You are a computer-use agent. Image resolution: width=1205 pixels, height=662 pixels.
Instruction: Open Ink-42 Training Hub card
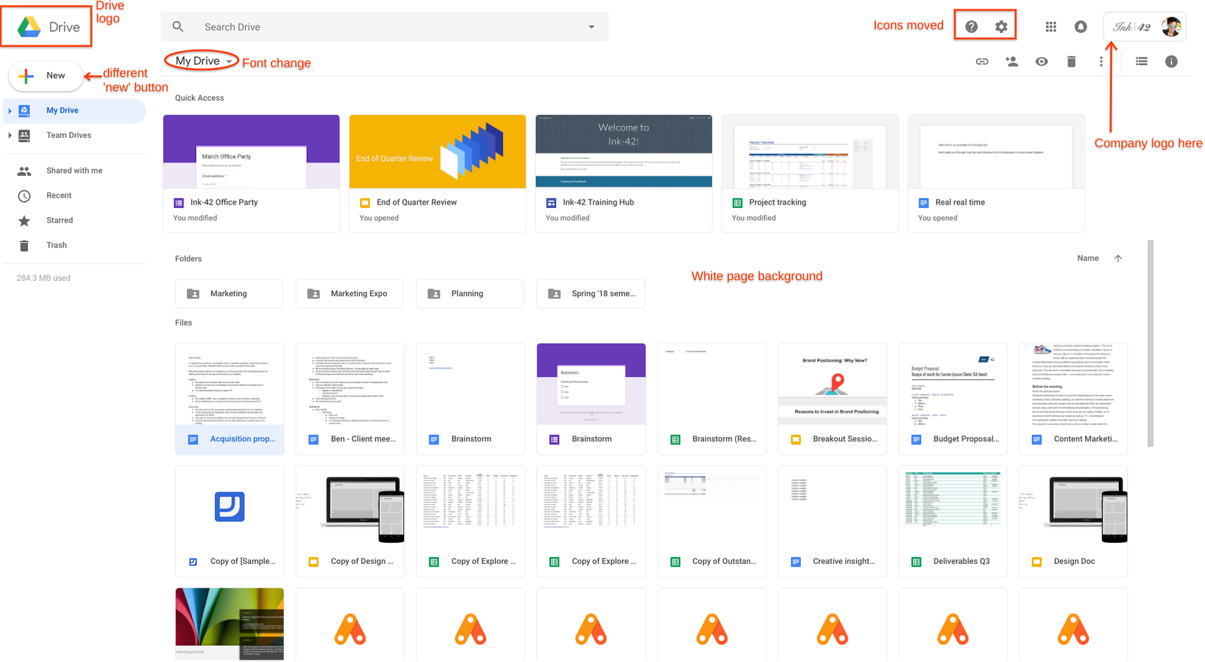624,174
